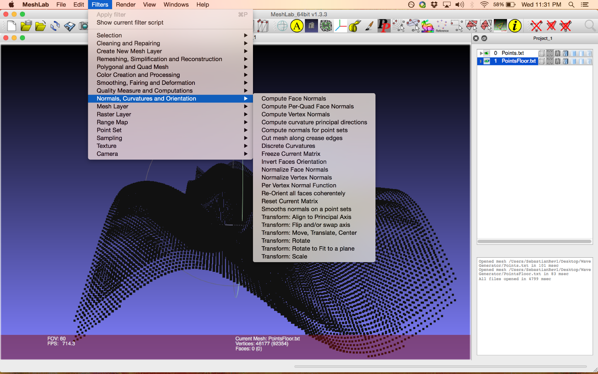Expand the Normals, Curvatures and Orientation submenu

(x=146, y=98)
